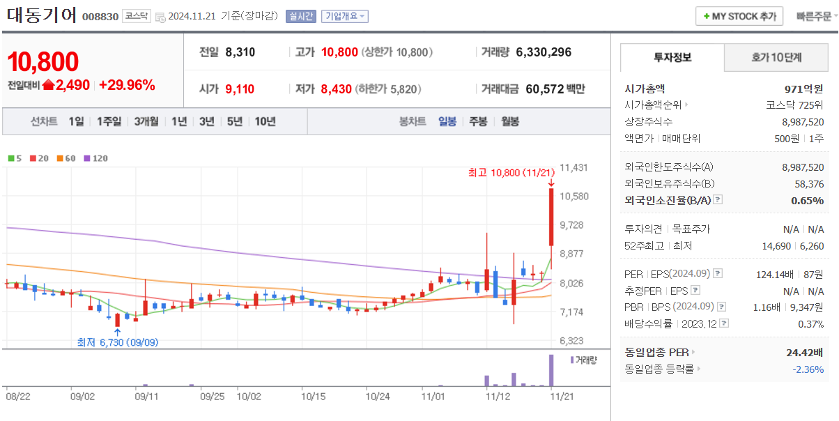Screen dimensions: 839x421
Task: Click the 거래대금 value 60,572 백만
Action: pyautogui.click(x=555, y=89)
